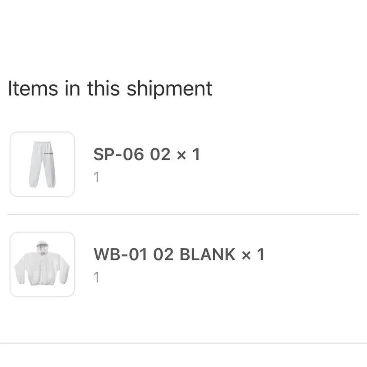Click the "WB-01" product code
This screenshot has width=367, height=367.
(x=121, y=254)
